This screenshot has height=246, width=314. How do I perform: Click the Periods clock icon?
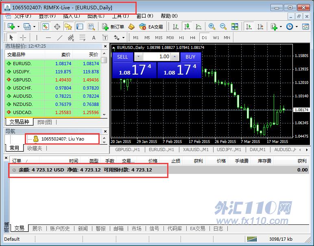click(x=290, y=26)
